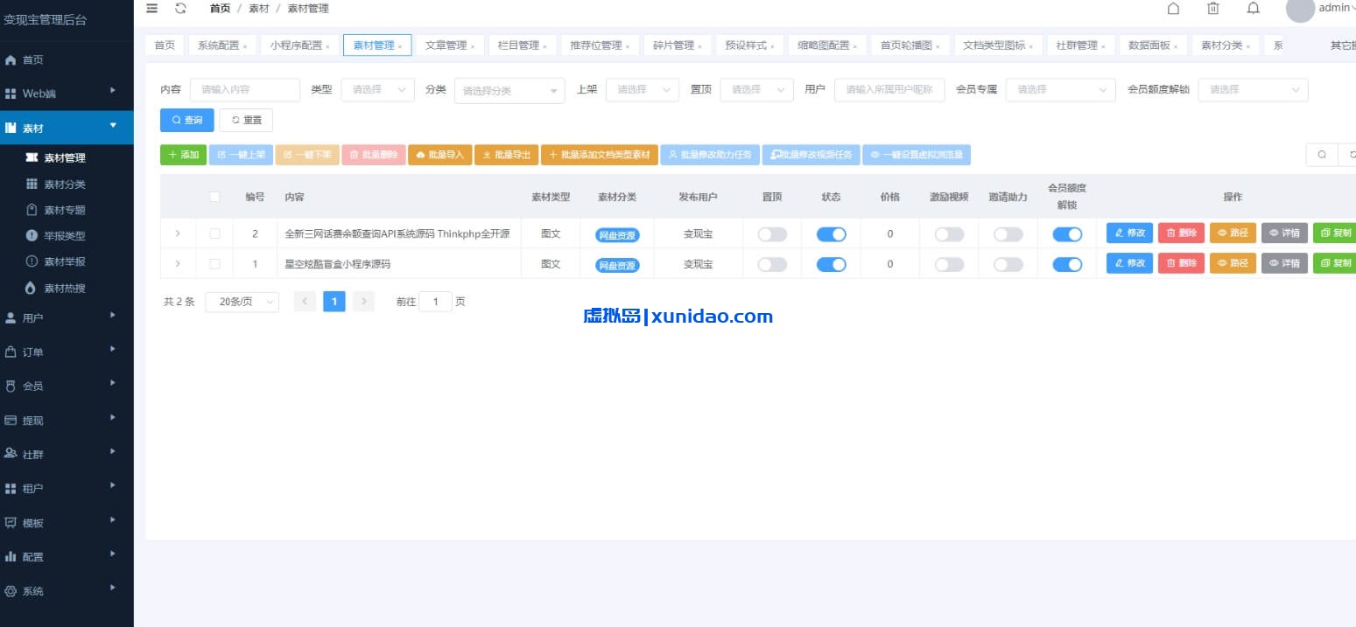This screenshot has width=1356, height=627.
Task: Enable 置顶 toggle for 编号 2 material
Action: [771, 233]
